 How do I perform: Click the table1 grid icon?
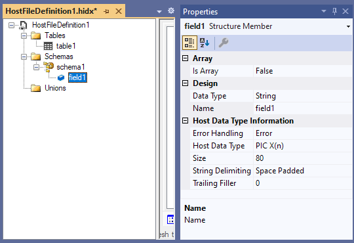pyautogui.click(x=48, y=46)
